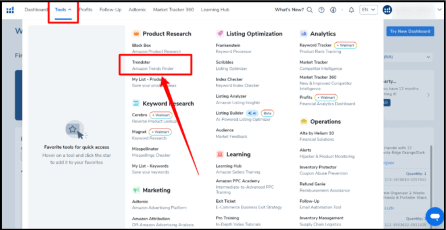The image size is (446, 230).
Task: Click the user account avatar icon
Action: point(387,10)
